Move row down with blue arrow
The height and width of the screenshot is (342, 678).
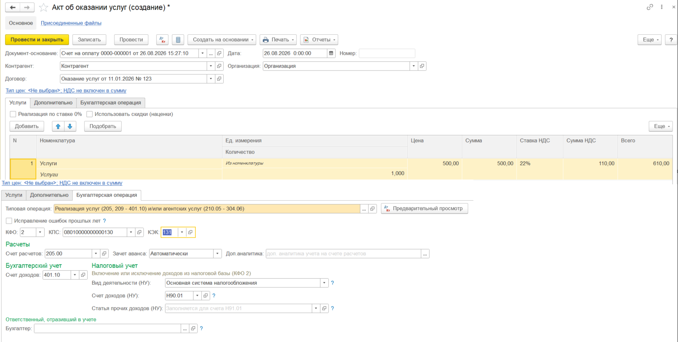click(70, 126)
